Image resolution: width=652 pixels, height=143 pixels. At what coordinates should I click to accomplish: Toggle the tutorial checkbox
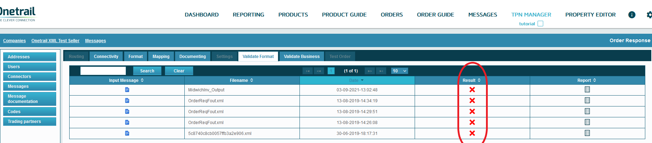(x=540, y=24)
